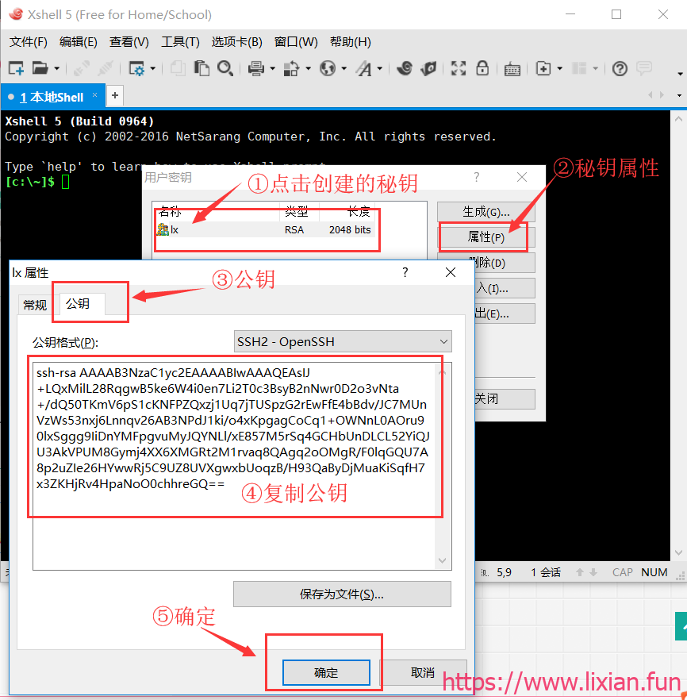687x700 pixels.
Task: Open the 工具(T) menu
Action: pyautogui.click(x=180, y=42)
